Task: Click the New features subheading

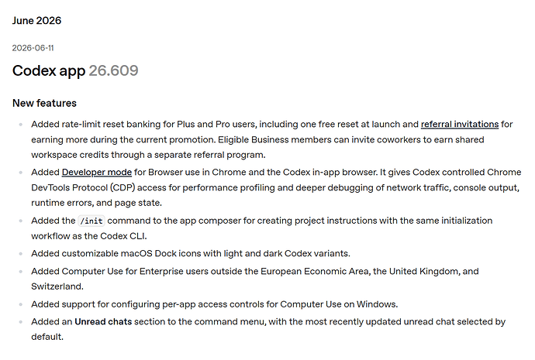Action: pyautogui.click(x=44, y=103)
